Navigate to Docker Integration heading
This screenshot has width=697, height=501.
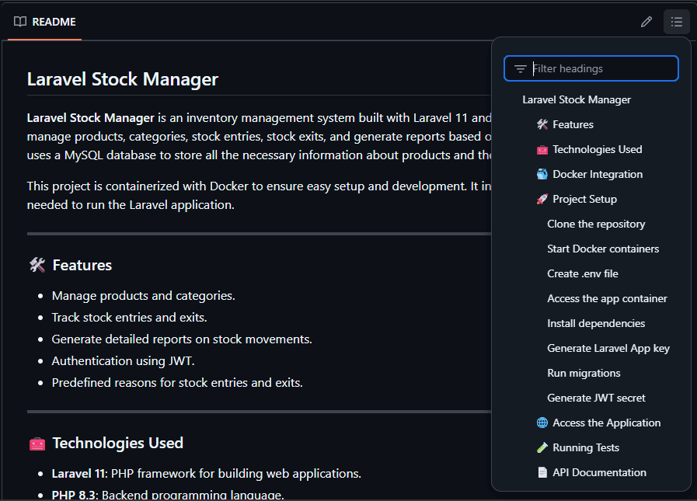point(590,174)
